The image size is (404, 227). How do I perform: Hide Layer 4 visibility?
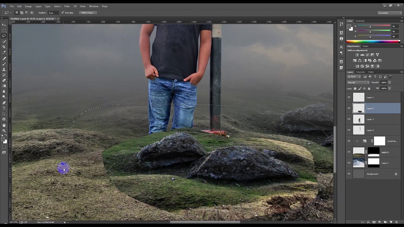click(349, 130)
